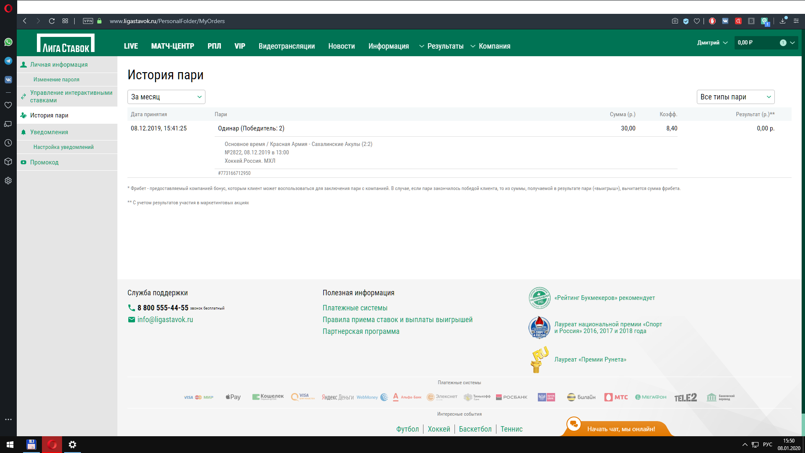Expand the balance dropdown arrow
Viewport: 805px width, 453px height.
pos(792,43)
